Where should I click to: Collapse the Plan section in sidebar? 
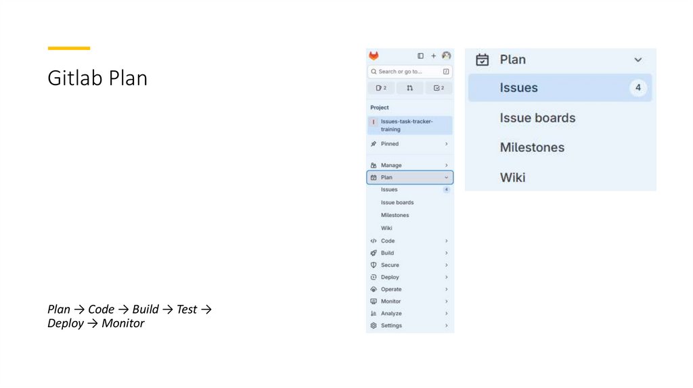(x=409, y=178)
